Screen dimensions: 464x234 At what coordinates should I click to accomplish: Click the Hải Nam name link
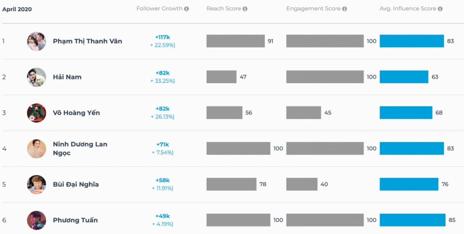[67, 77]
